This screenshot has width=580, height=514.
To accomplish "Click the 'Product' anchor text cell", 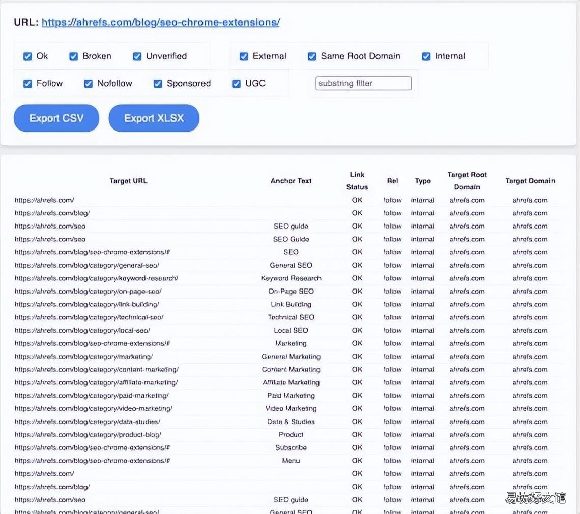I will [x=291, y=435].
